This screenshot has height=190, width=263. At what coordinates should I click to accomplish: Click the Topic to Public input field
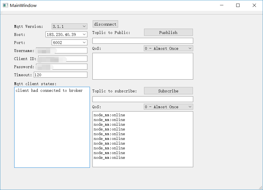[143, 41]
